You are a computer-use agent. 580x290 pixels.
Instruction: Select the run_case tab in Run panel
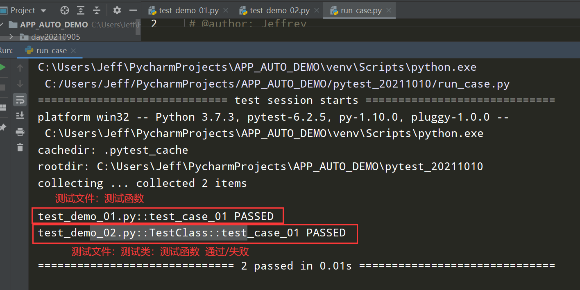(51, 51)
